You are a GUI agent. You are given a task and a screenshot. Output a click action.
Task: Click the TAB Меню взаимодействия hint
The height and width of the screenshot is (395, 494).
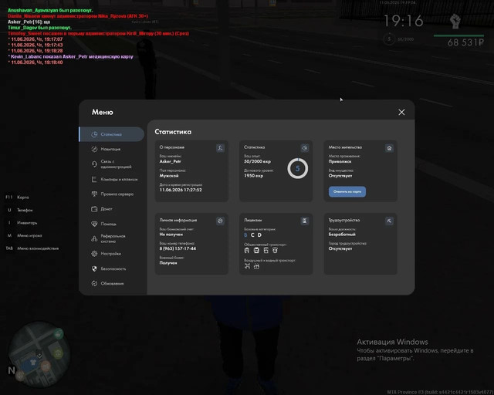pos(32,248)
